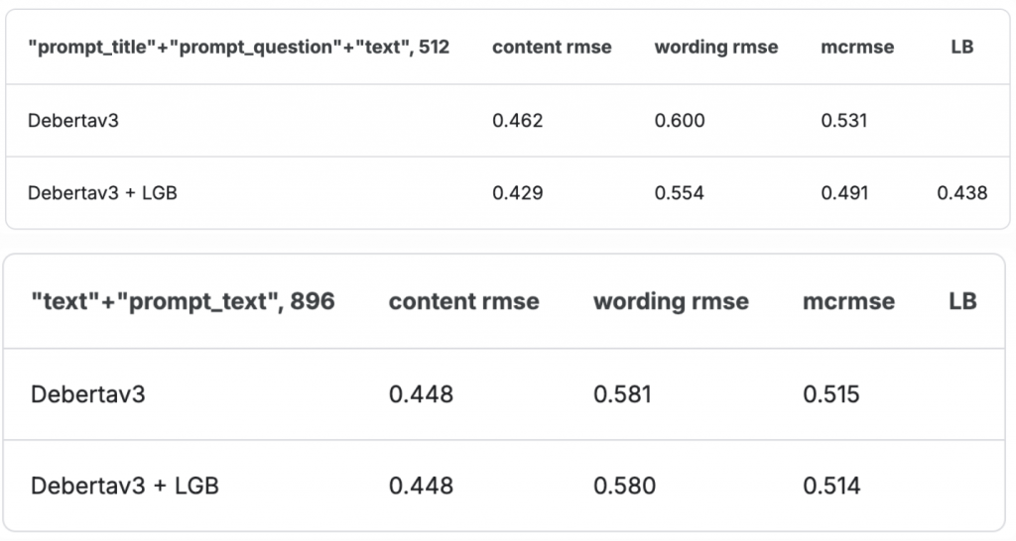Click the 0.554 wording rmse value

[680, 193]
